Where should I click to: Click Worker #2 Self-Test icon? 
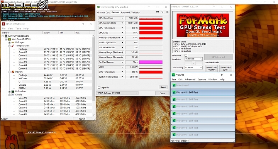(x=174, y=99)
